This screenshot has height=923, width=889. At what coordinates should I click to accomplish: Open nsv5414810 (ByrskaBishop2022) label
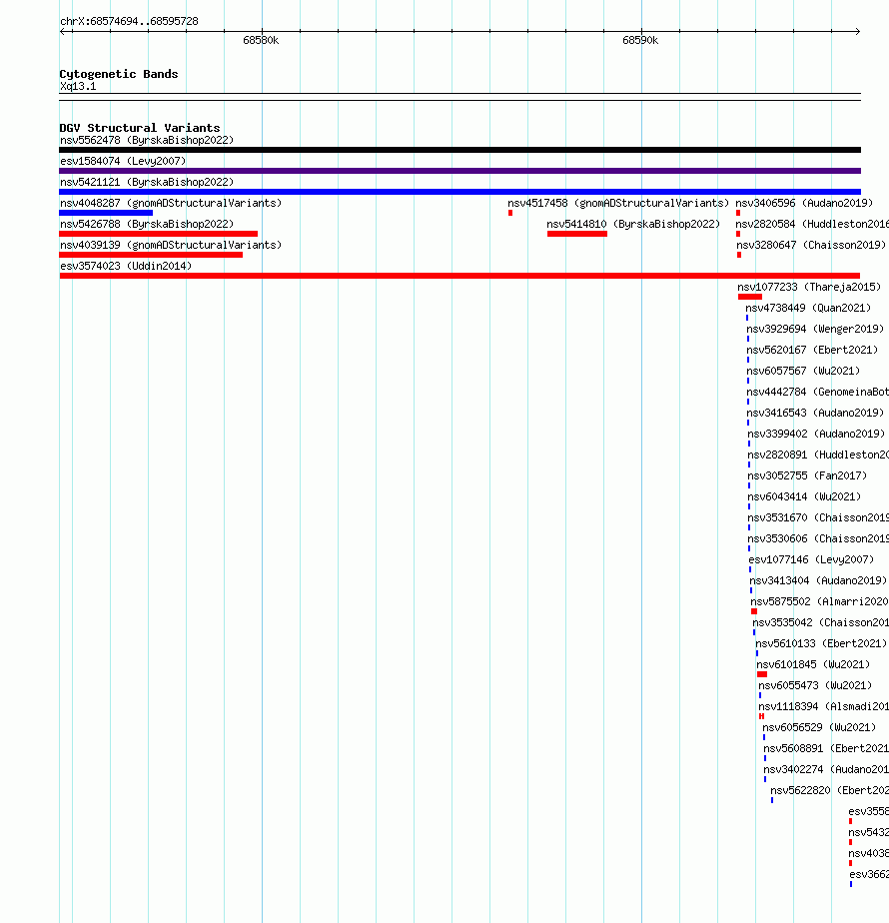click(633, 225)
